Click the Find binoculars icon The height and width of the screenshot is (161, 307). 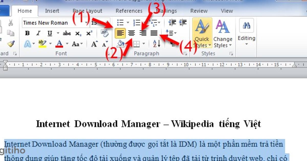pyautogui.click(x=246, y=24)
